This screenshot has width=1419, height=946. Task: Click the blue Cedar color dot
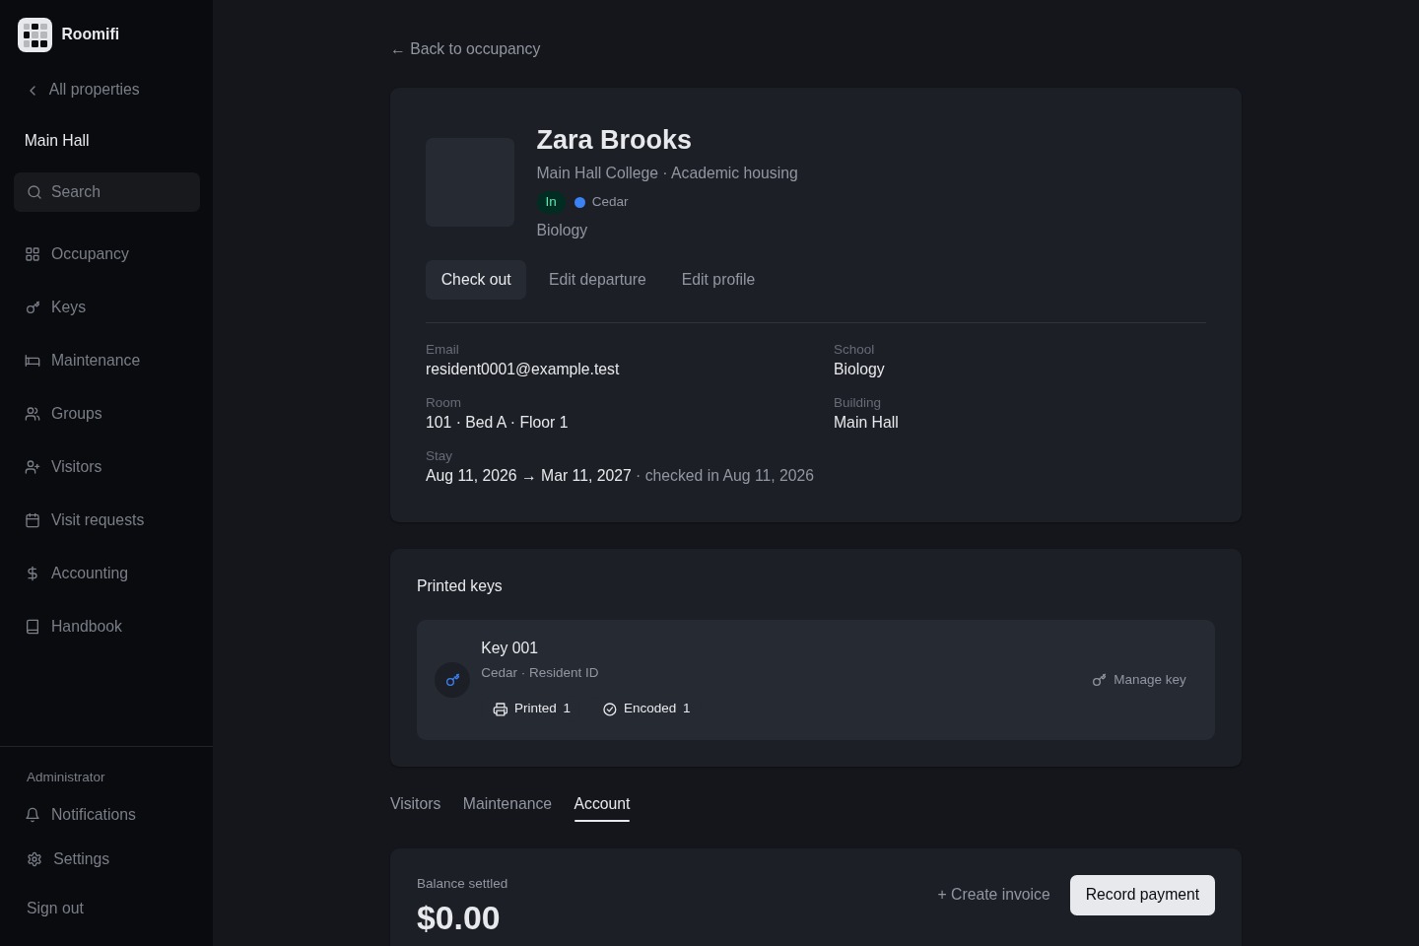point(579,202)
